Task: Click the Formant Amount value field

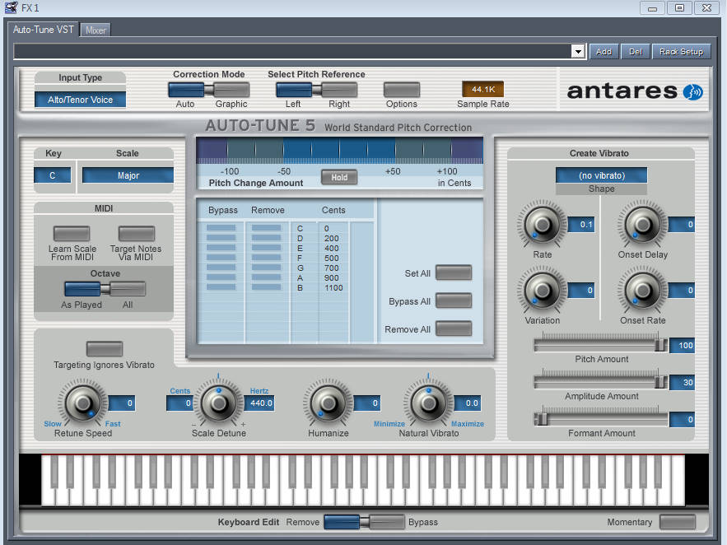Action: tap(682, 419)
